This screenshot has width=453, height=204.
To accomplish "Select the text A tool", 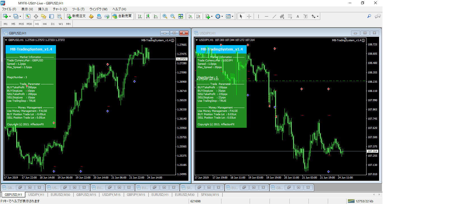I will [x=298, y=16].
